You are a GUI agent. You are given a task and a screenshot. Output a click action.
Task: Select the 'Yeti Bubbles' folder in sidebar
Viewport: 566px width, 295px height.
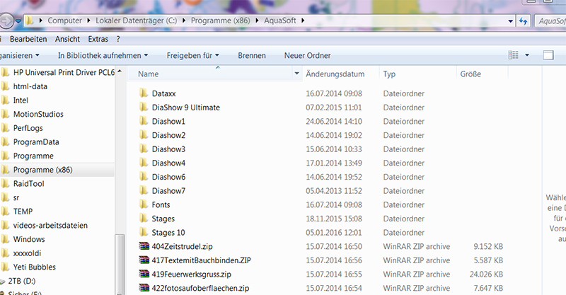tap(36, 267)
